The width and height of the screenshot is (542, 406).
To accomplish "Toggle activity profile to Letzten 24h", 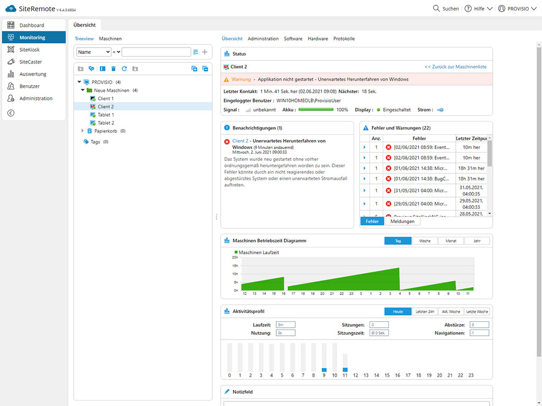I will tap(424, 311).
